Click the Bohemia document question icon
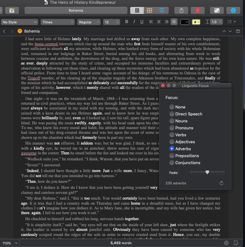Screen dimensions: 245x247 point(20,31)
